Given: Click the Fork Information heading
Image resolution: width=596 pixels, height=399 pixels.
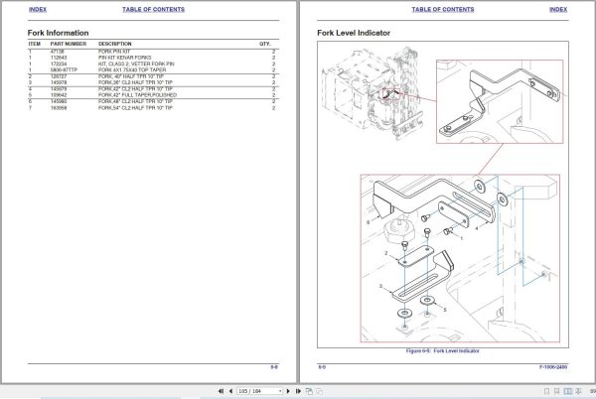Looking at the screenshot, I should coord(59,33).
